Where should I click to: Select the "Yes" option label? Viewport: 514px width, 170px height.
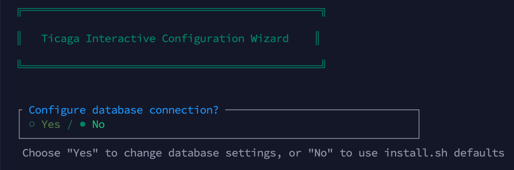[51, 124]
